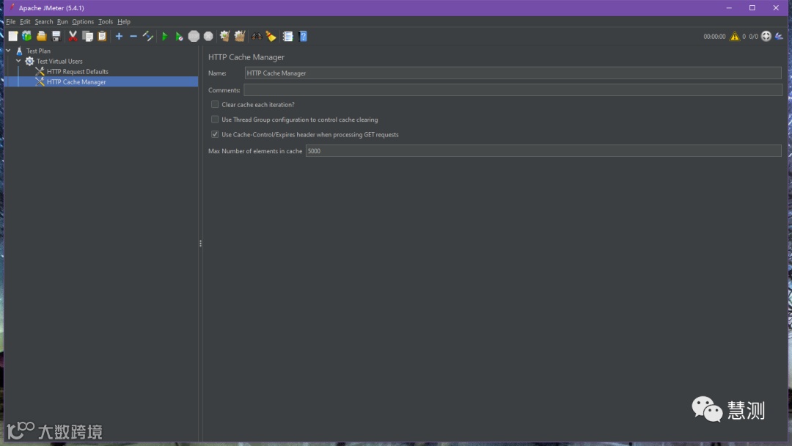Open log viewer via warning triangle icon

pos(734,36)
